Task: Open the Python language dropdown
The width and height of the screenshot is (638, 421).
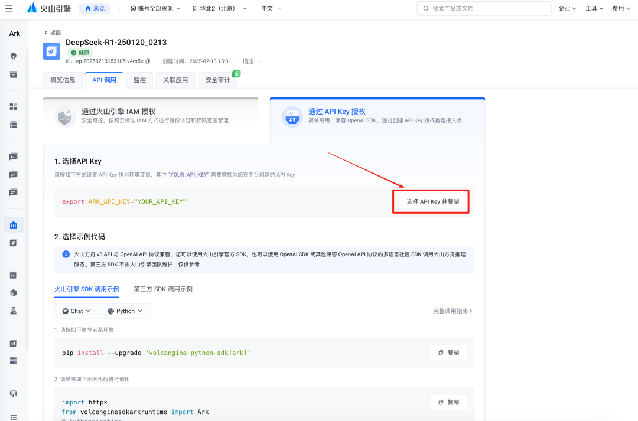Action: tap(125, 311)
